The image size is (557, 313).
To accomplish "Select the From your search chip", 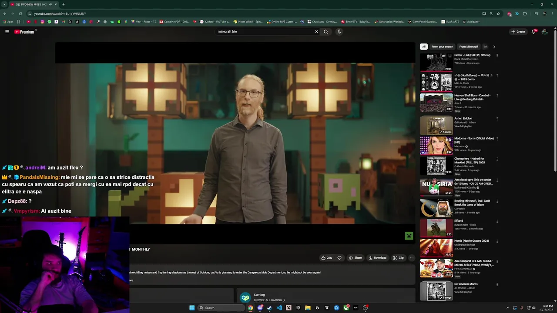I will (442, 47).
